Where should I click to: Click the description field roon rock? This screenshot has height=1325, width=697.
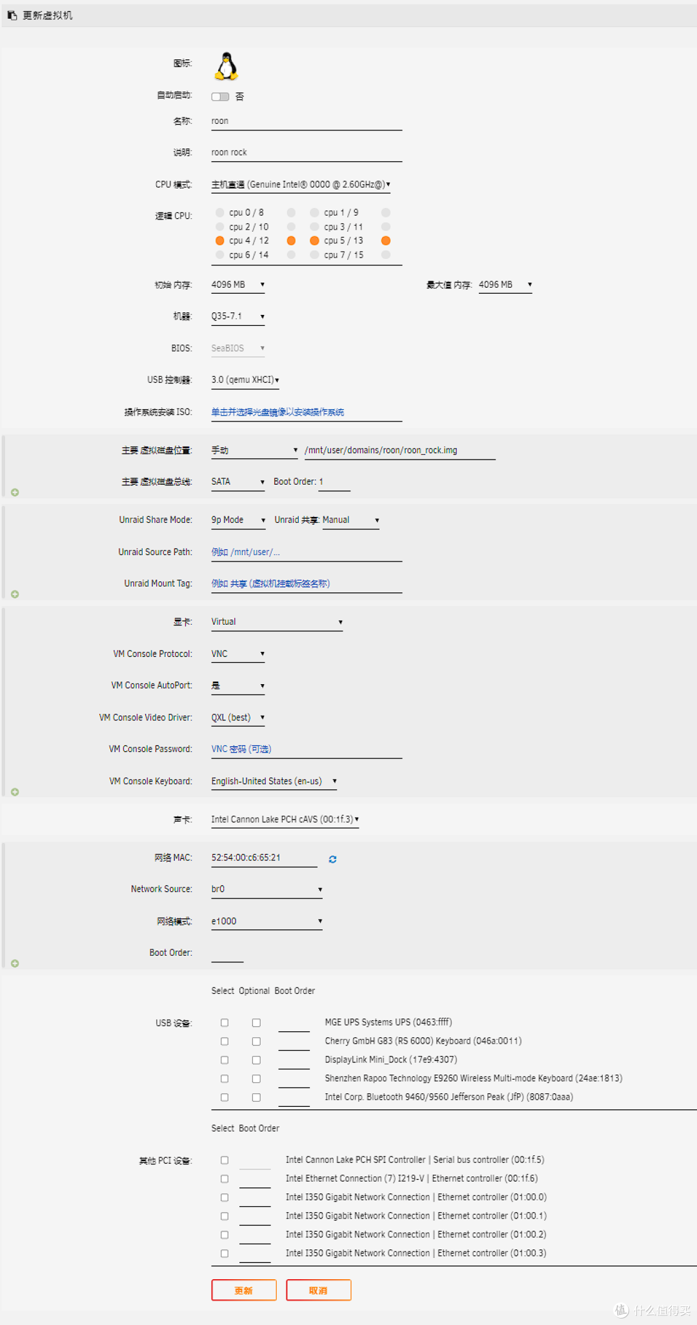coord(307,153)
